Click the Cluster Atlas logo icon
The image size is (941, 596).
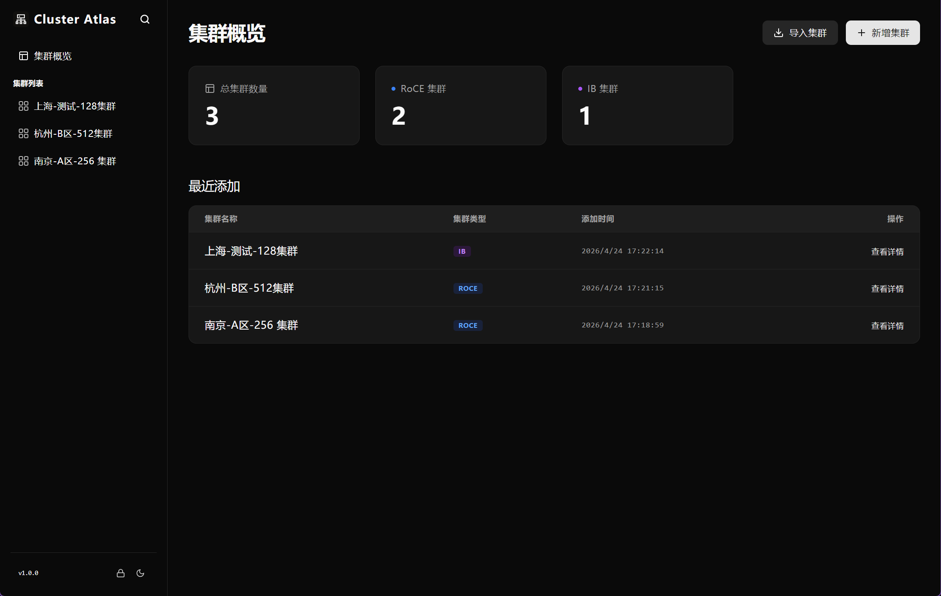(x=21, y=19)
